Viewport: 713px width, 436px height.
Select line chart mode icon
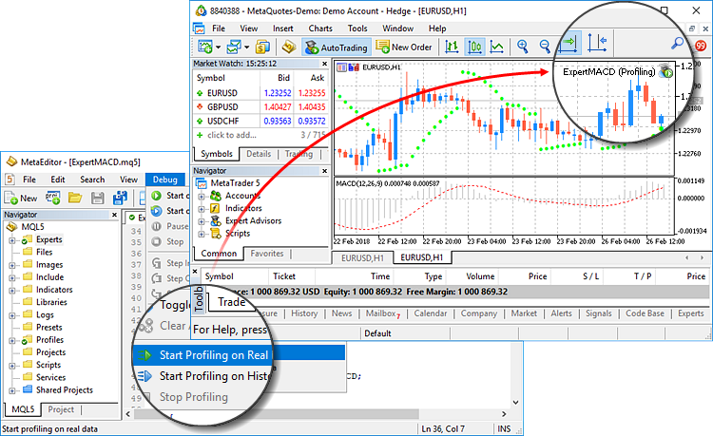[x=496, y=47]
